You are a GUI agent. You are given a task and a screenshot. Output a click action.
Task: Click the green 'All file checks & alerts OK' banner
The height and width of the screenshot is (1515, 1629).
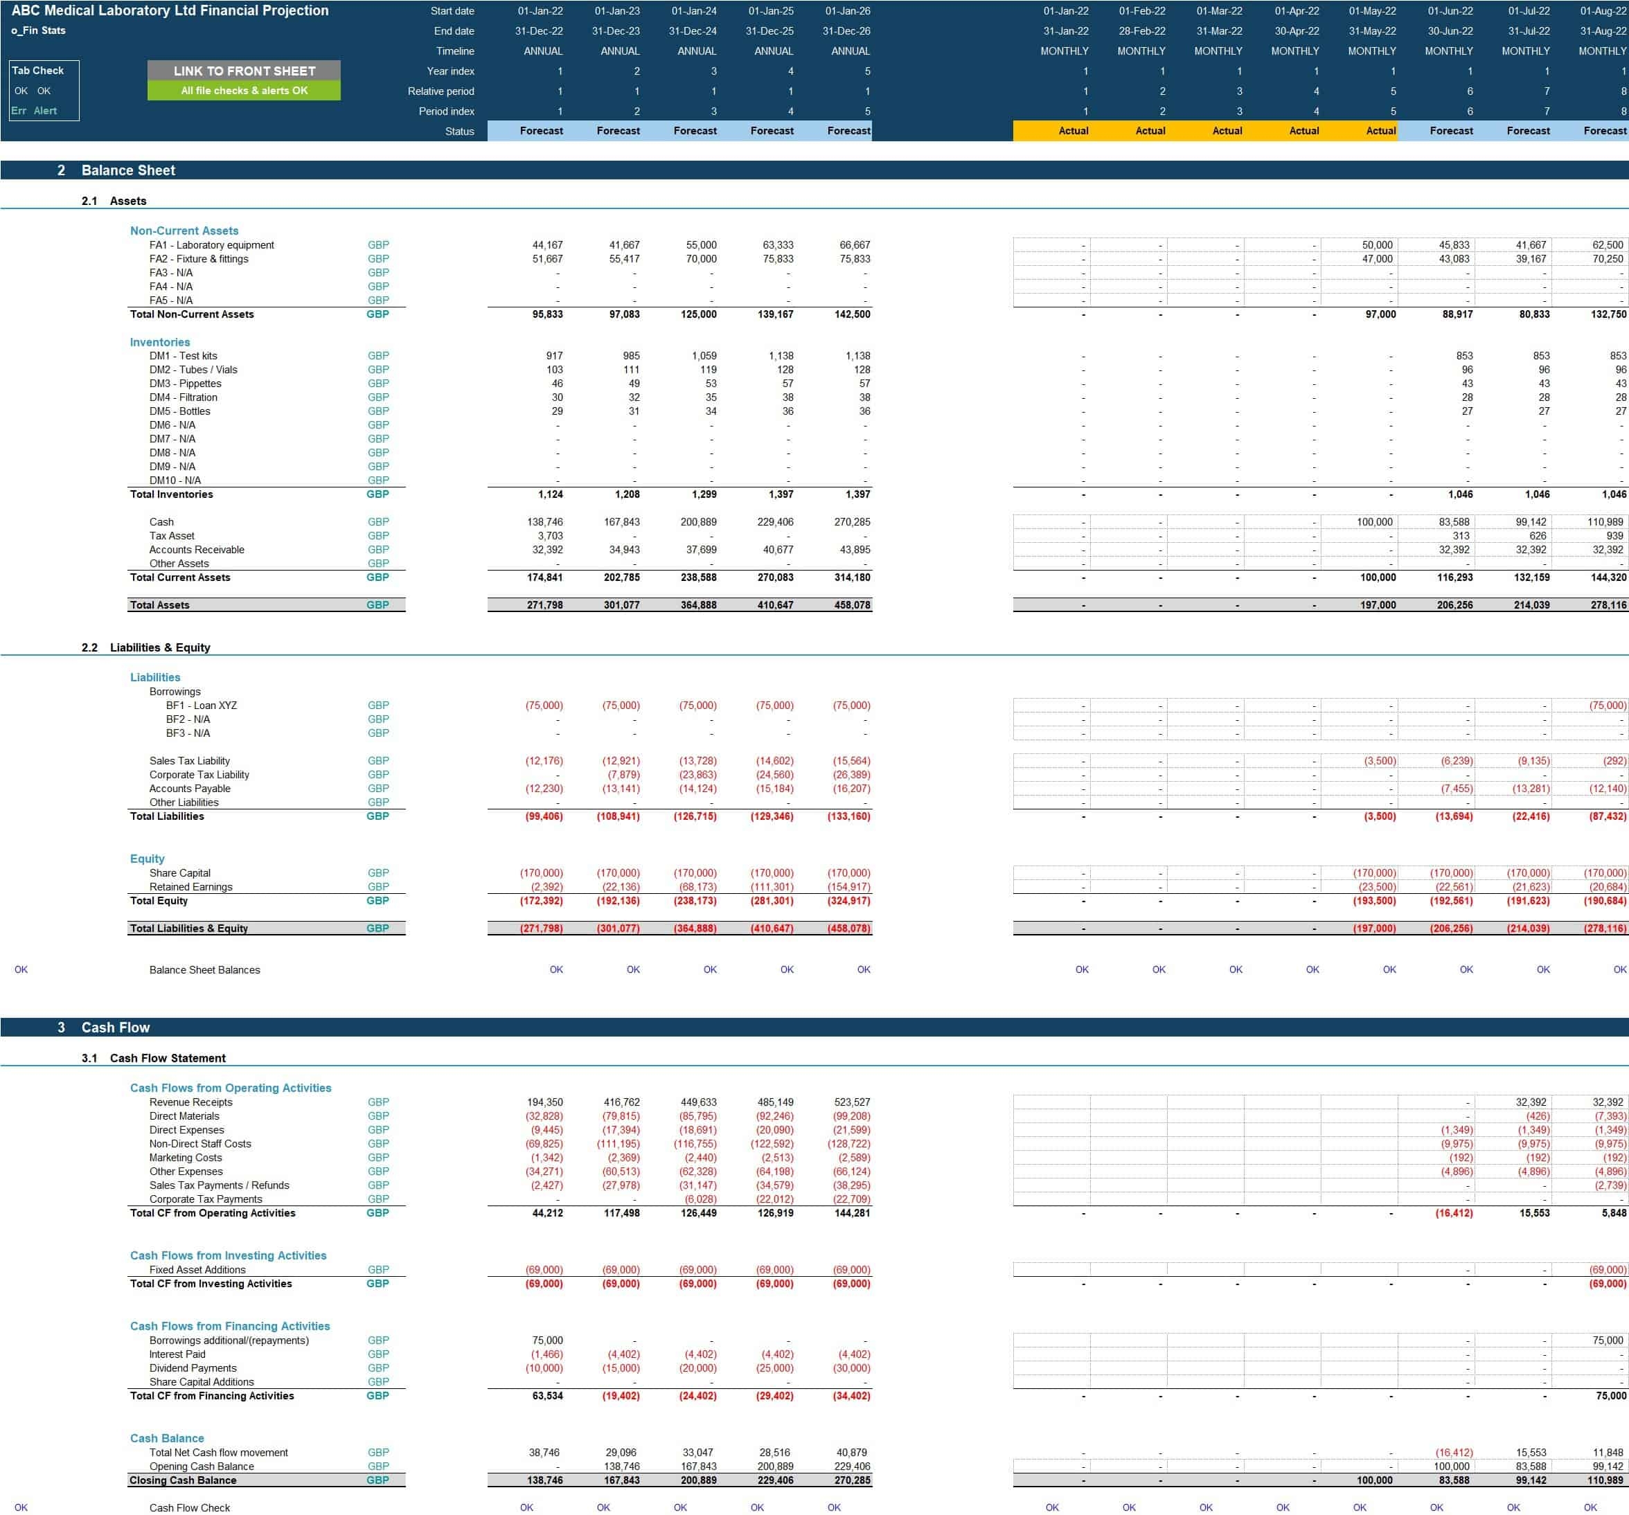tap(243, 91)
